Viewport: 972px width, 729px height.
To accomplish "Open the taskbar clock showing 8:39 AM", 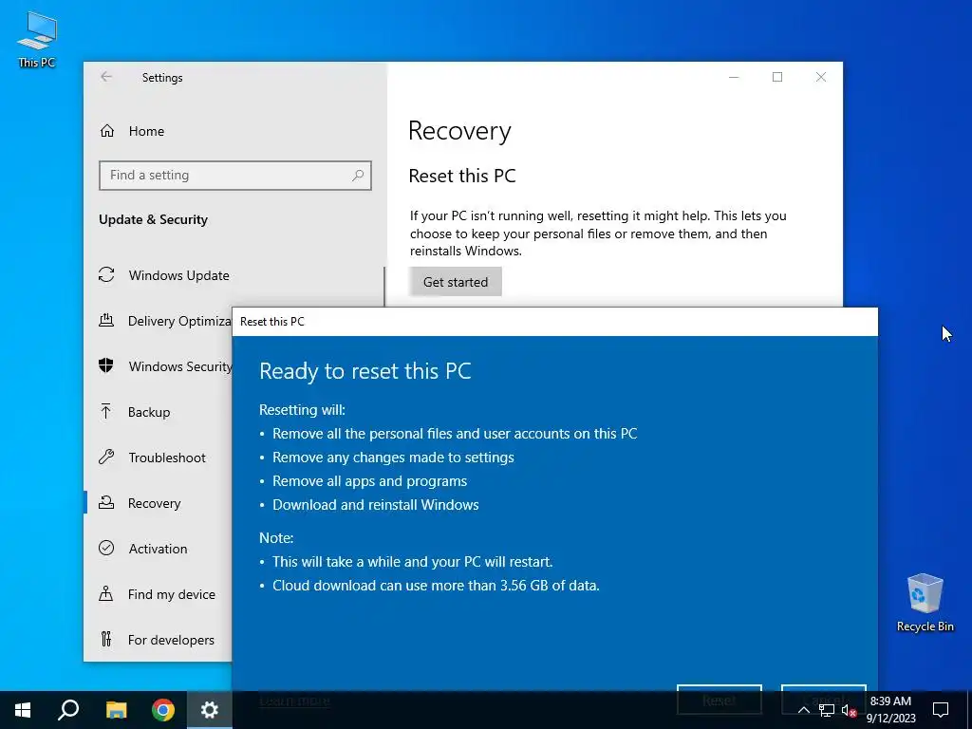I will (x=890, y=710).
